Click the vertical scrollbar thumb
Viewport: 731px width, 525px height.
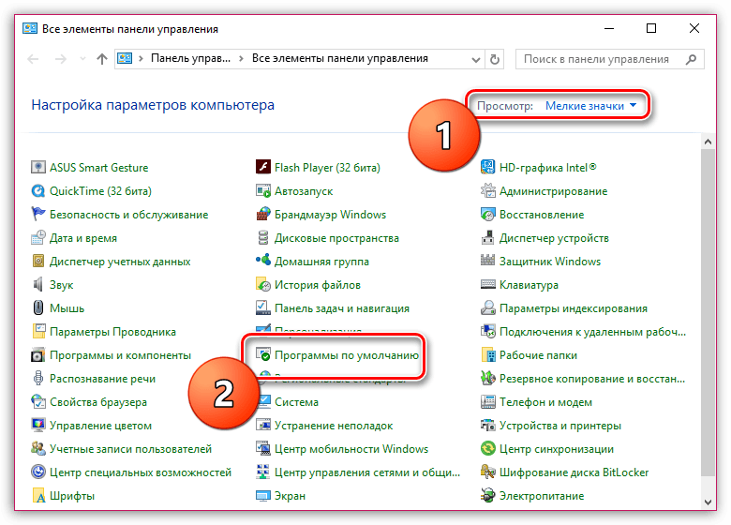(708, 312)
